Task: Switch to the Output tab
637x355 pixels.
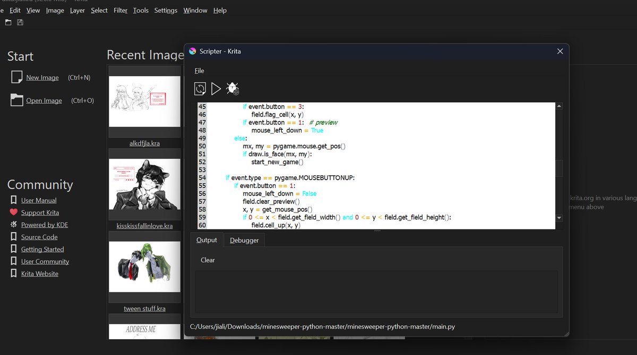Action: (x=206, y=240)
